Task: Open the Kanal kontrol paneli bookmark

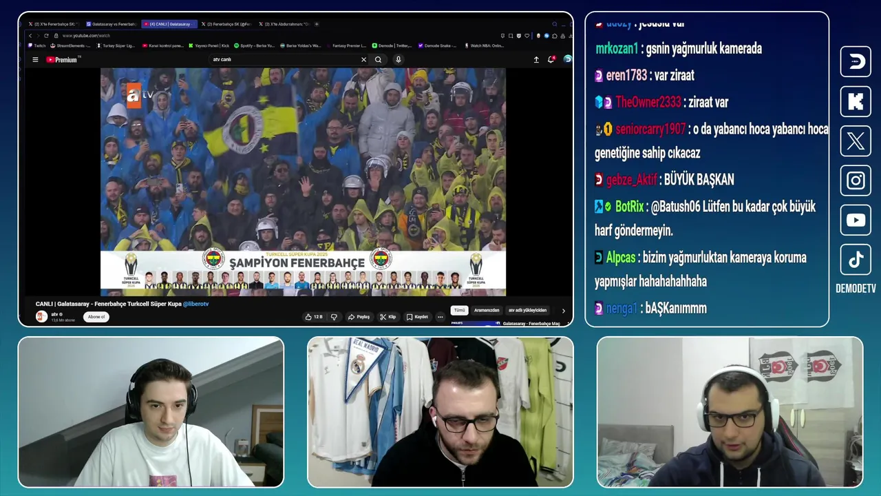Action: 163,45
